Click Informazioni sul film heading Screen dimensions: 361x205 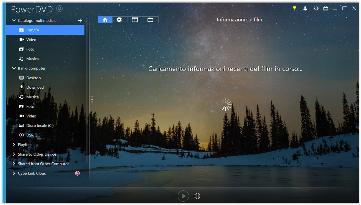(239, 20)
